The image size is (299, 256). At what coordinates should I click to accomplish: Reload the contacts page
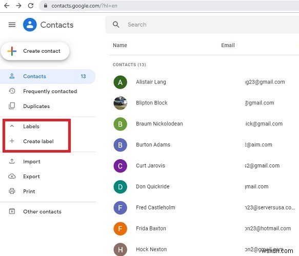[31, 6]
